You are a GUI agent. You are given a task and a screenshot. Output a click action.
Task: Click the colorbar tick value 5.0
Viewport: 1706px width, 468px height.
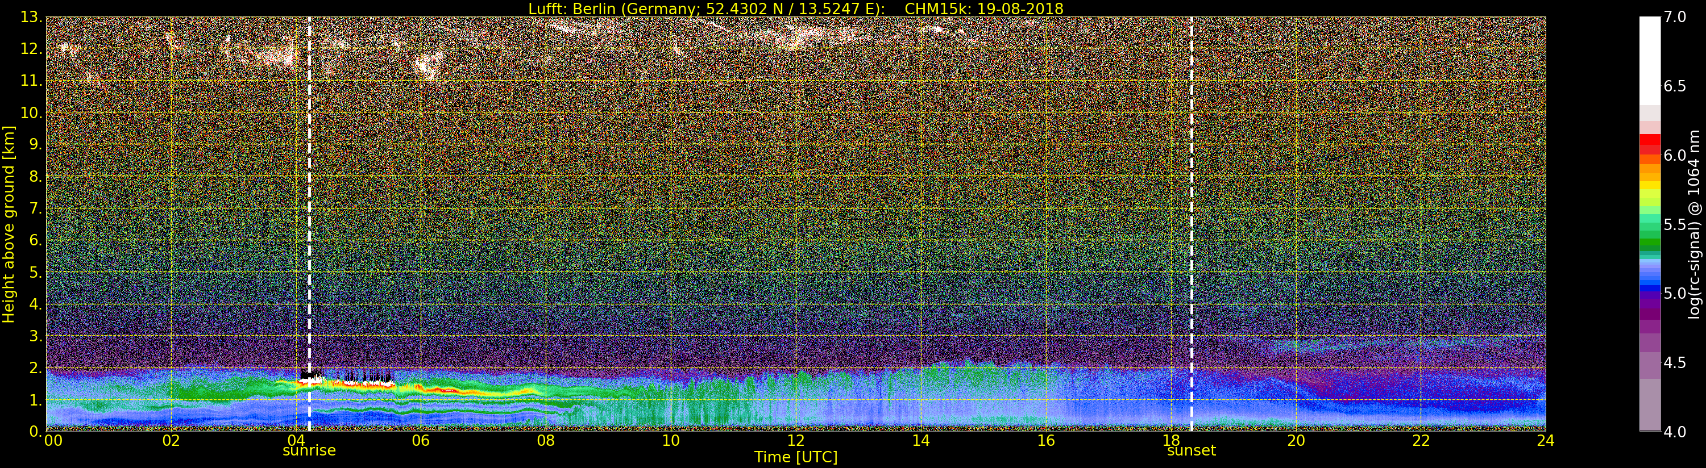coord(1675,293)
